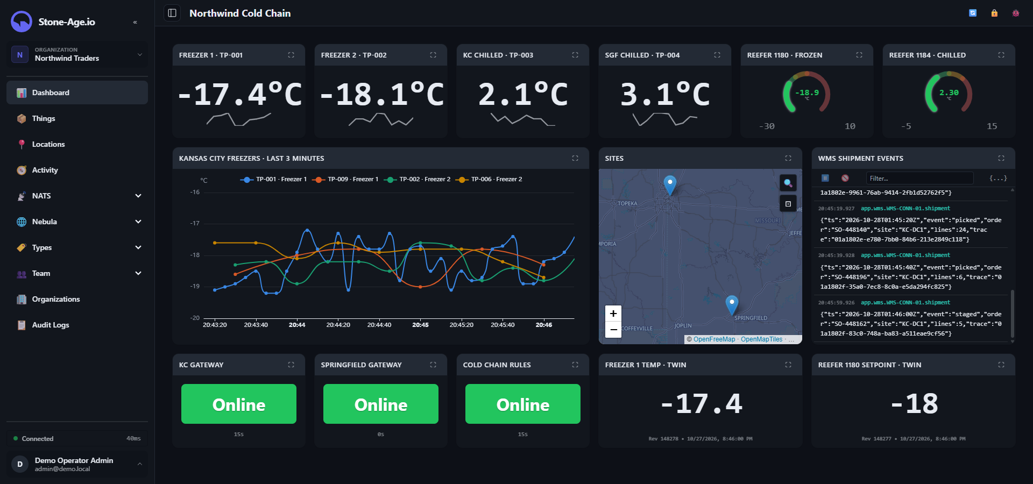Click the Springfield map pin
Viewport: 1033px width, 484px height.
pyautogui.click(x=732, y=305)
